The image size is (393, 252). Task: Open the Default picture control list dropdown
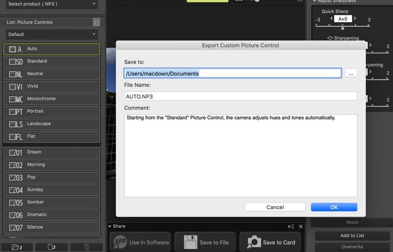(x=52, y=34)
